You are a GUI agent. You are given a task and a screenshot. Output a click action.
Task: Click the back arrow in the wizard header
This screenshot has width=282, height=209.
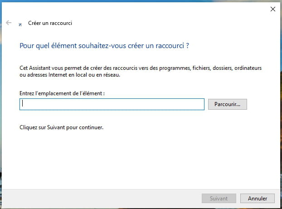coord(9,23)
